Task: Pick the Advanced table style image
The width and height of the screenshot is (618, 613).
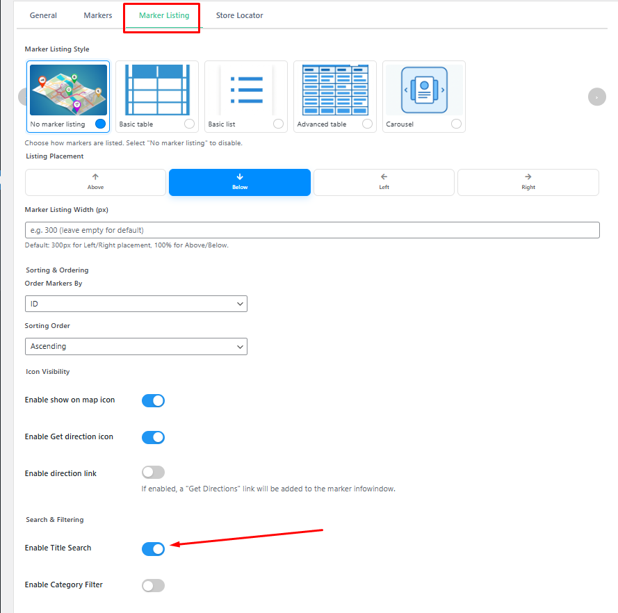Action: click(335, 90)
